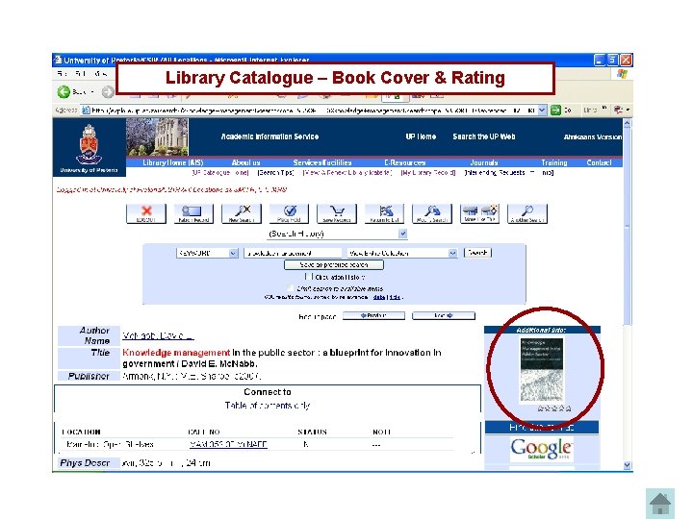Start a New Search from the toolbar
Screen dimensions: 693x519
[242, 213]
